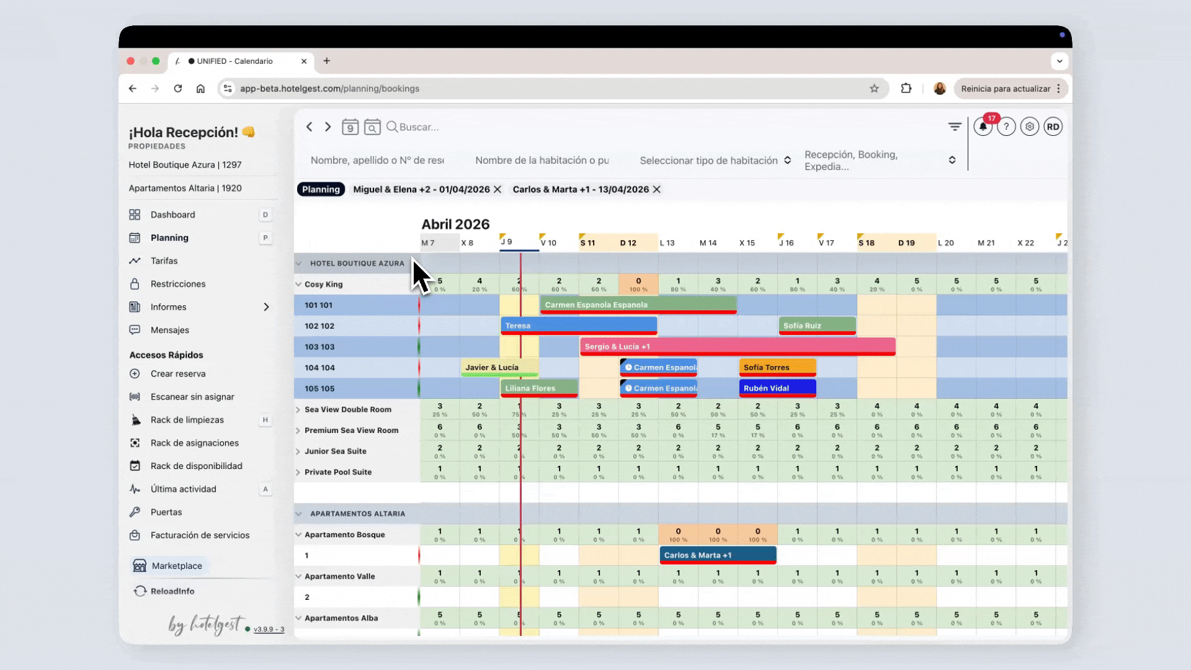Click the Buscar search field
Viewport: 1191px width, 670px height.
click(419, 127)
